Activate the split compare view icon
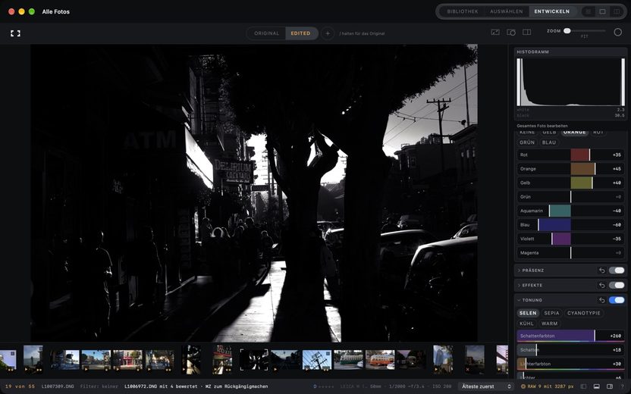Screen dimensions: 631x394 tap(527, 32)
